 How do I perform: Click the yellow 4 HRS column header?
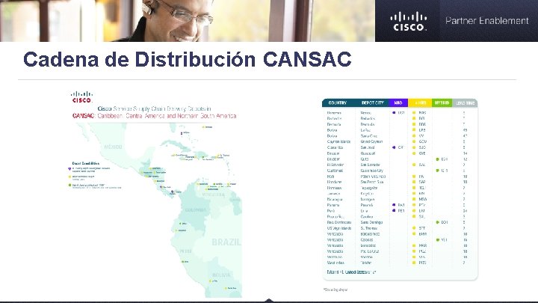(420, 103)
